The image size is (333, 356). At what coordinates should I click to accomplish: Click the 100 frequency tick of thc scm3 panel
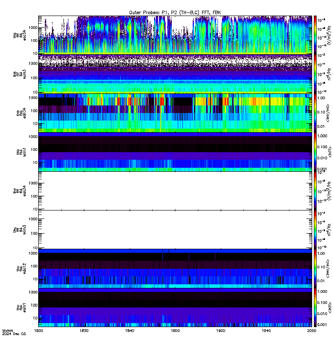tap(34, 233)
